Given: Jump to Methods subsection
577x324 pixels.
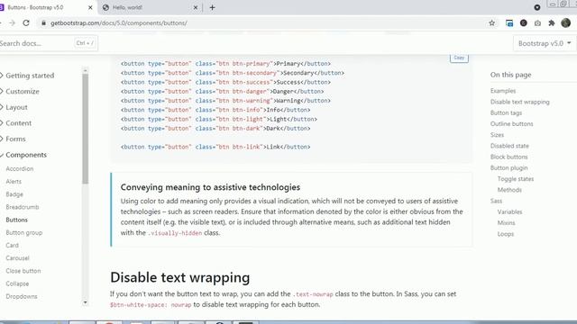Looking at the screenshot, I should click(x=509, y=190).
